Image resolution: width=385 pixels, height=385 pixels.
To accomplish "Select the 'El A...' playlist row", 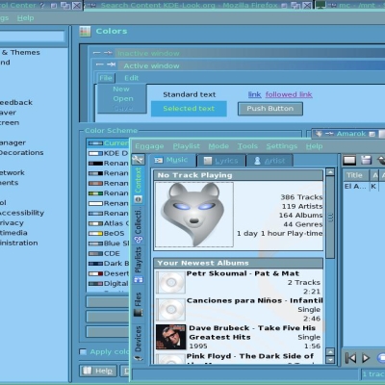I will pyautogui.click(x=356, y=186).
